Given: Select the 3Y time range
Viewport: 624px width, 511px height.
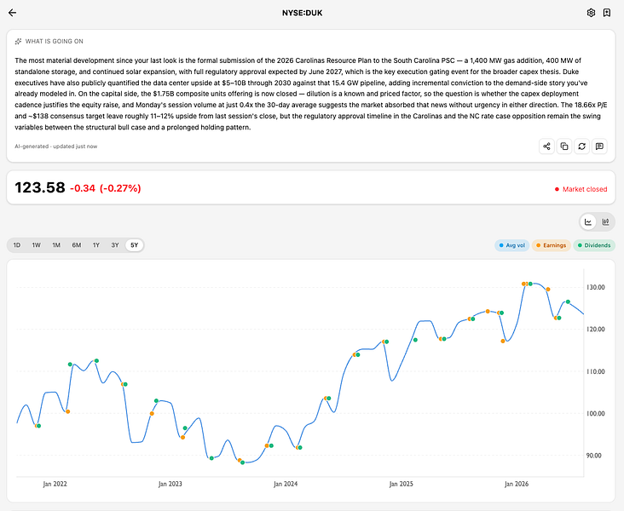Looking at the screenshot, I should point(115,245).
